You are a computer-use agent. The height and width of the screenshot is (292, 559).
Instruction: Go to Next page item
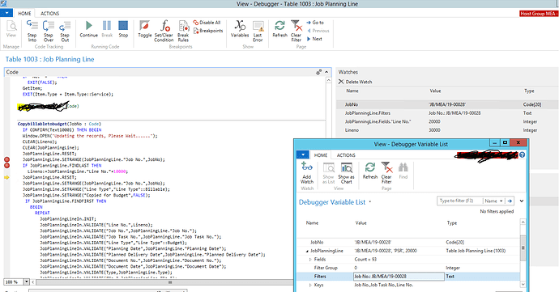(314, 39)
